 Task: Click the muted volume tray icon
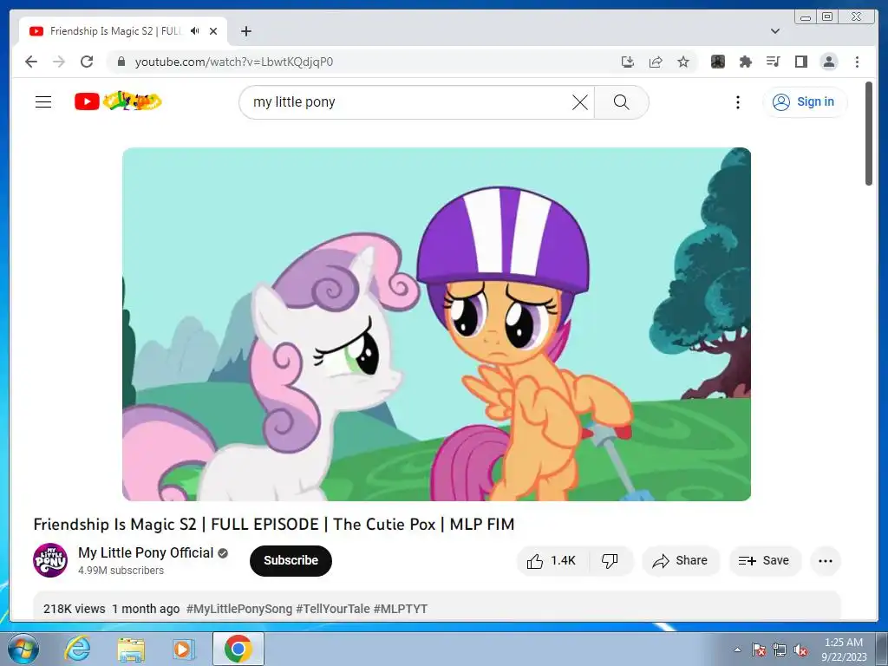coord(800,650)
